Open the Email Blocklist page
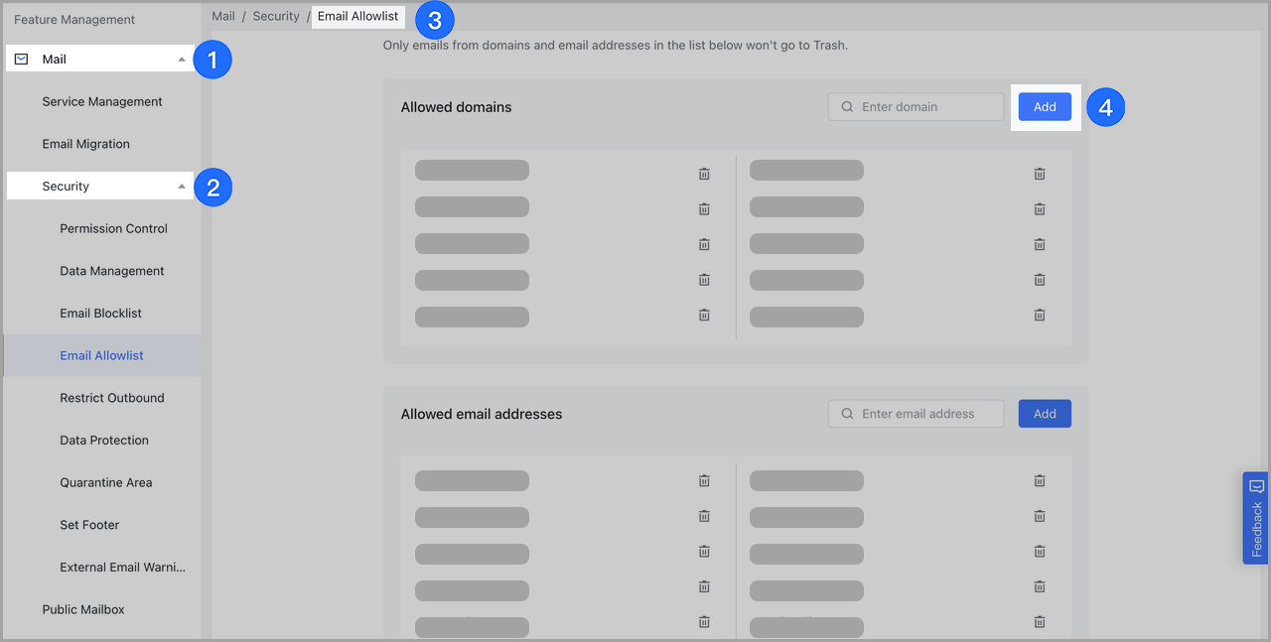This screenshot has height=642, width=1271. [102, 314]
